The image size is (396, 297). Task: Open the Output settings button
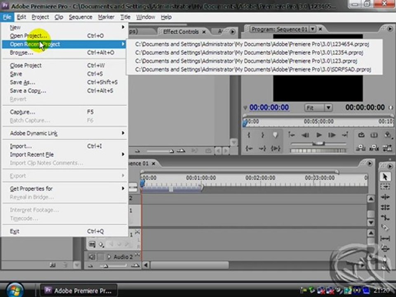387,135
